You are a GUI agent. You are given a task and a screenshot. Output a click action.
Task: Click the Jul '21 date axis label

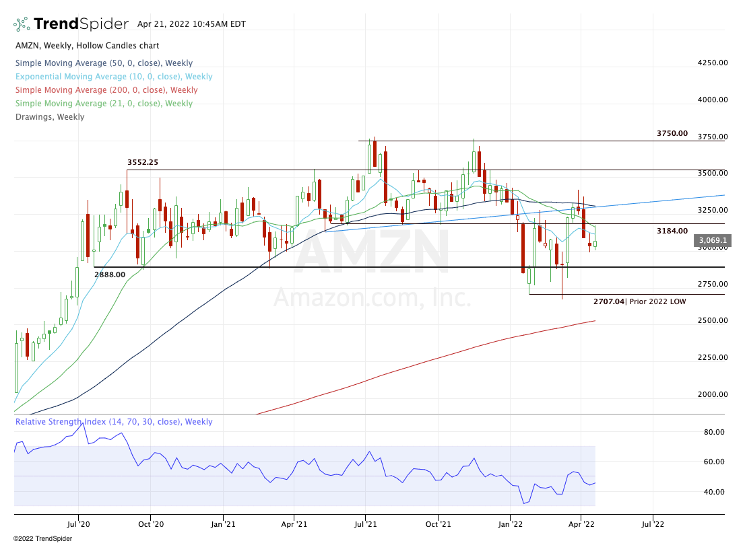tap(366, 524)
